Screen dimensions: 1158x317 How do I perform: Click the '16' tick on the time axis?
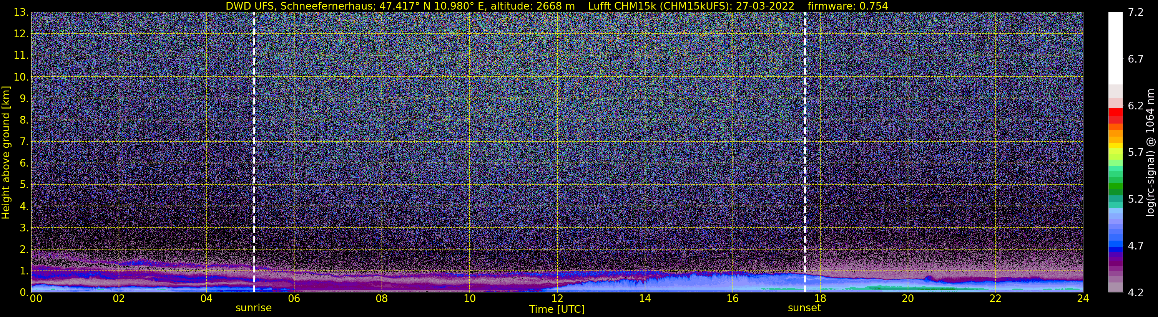pos(732,299)
